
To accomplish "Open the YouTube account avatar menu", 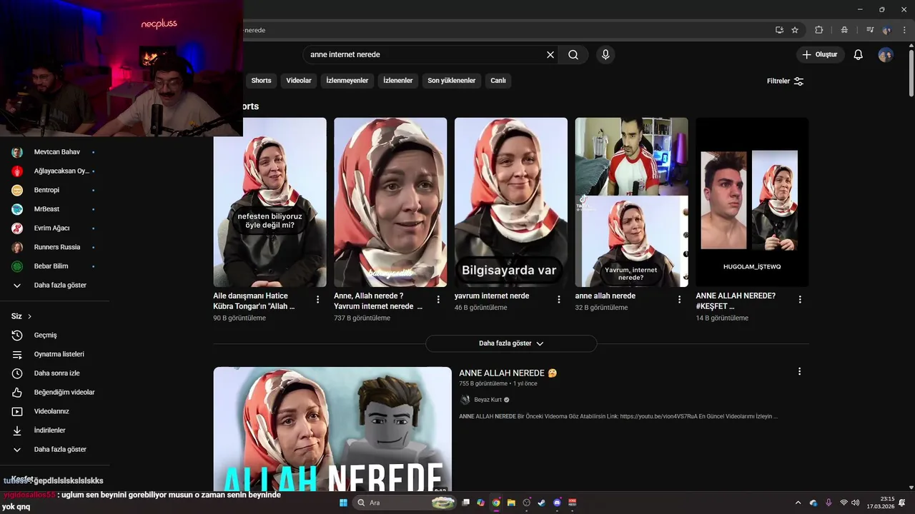I will [886, 54].
